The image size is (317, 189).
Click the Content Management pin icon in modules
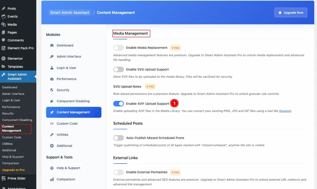[x=52, y=112]
